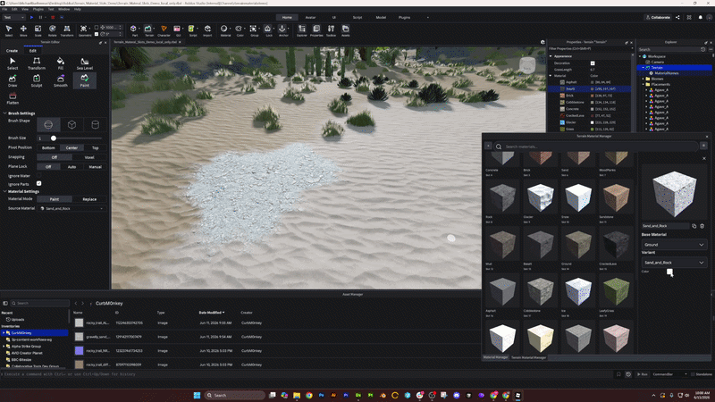Pick the Sea Level tool
Screen dimensions: 715x402
tap(84, 63)
